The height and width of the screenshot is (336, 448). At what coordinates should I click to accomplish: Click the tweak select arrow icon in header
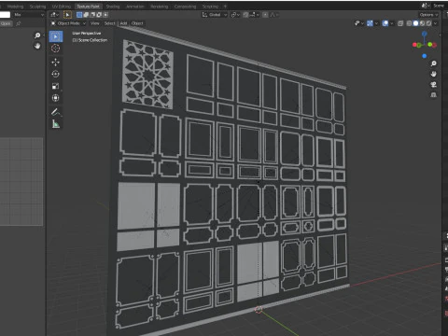(x=67, y=15)
